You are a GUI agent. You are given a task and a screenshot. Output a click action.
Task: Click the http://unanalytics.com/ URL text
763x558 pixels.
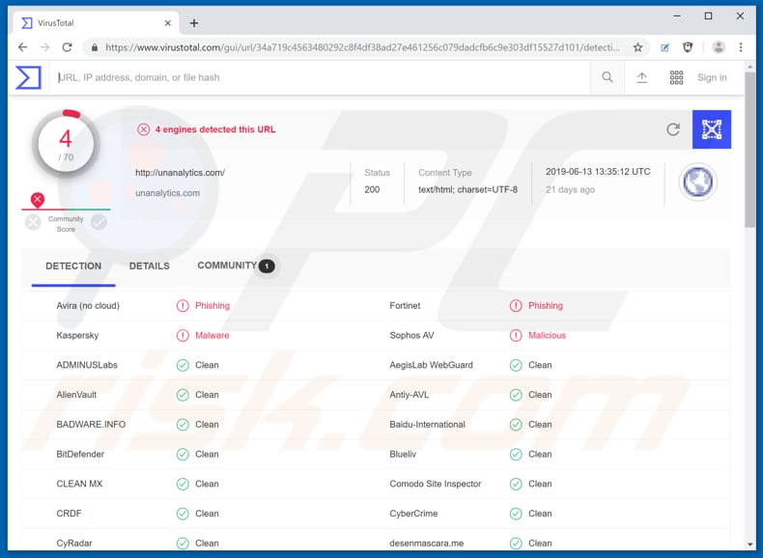pyautogui.click(x=180, y=172)
